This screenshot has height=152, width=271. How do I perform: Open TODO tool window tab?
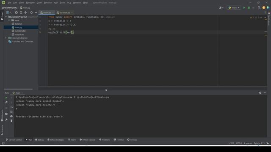[72, 140]
